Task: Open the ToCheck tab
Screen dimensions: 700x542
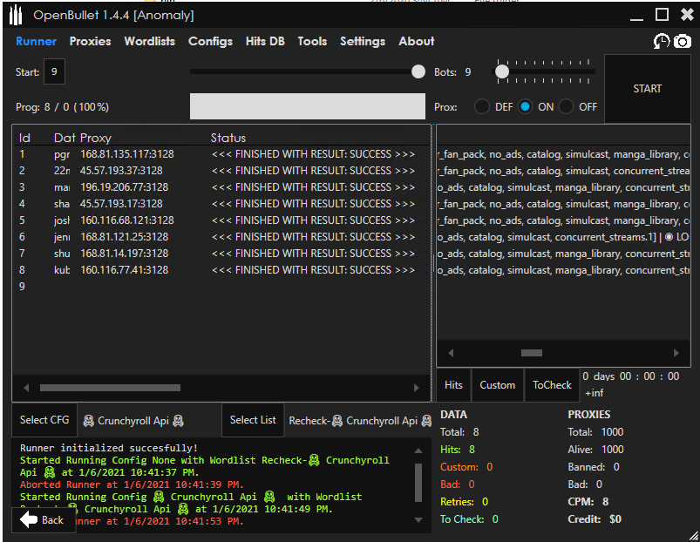Action: click(552, 384)
